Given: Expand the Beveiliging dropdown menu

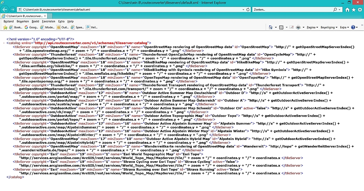Looking at the screenshot, I should [329, 27].
